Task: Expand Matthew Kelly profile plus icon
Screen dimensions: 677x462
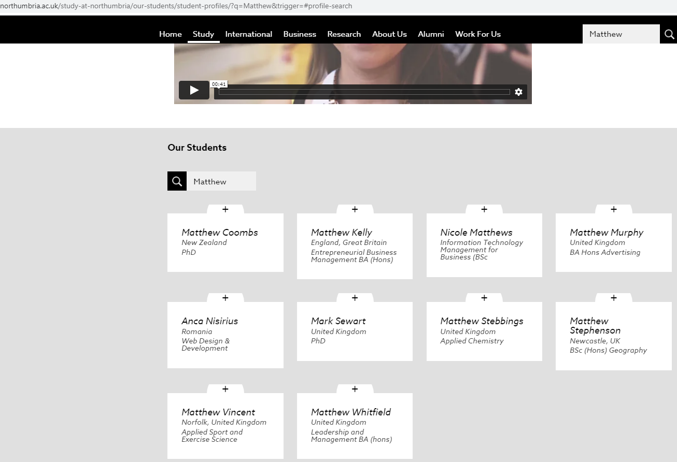Action: 355,209
